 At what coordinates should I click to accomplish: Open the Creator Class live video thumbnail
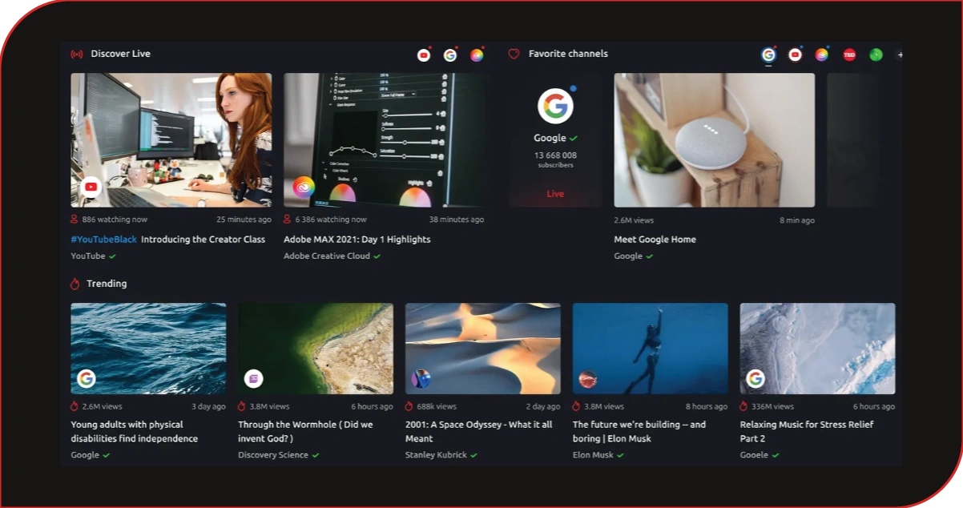(171, 140)
